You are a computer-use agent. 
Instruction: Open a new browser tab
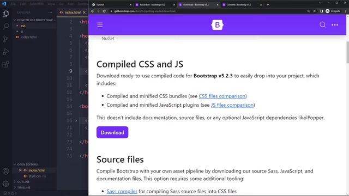[x=268, y=5]
